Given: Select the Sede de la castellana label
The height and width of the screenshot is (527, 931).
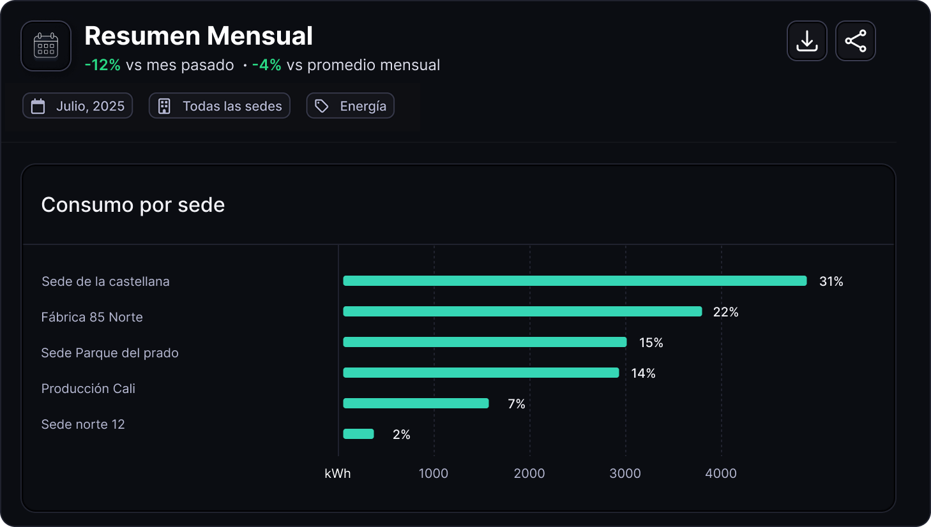Looking at the screenshot, I should coord(105,281).
